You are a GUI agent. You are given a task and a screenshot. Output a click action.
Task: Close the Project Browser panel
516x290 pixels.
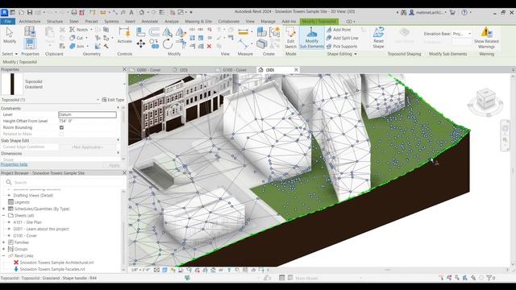pos(124,173)
